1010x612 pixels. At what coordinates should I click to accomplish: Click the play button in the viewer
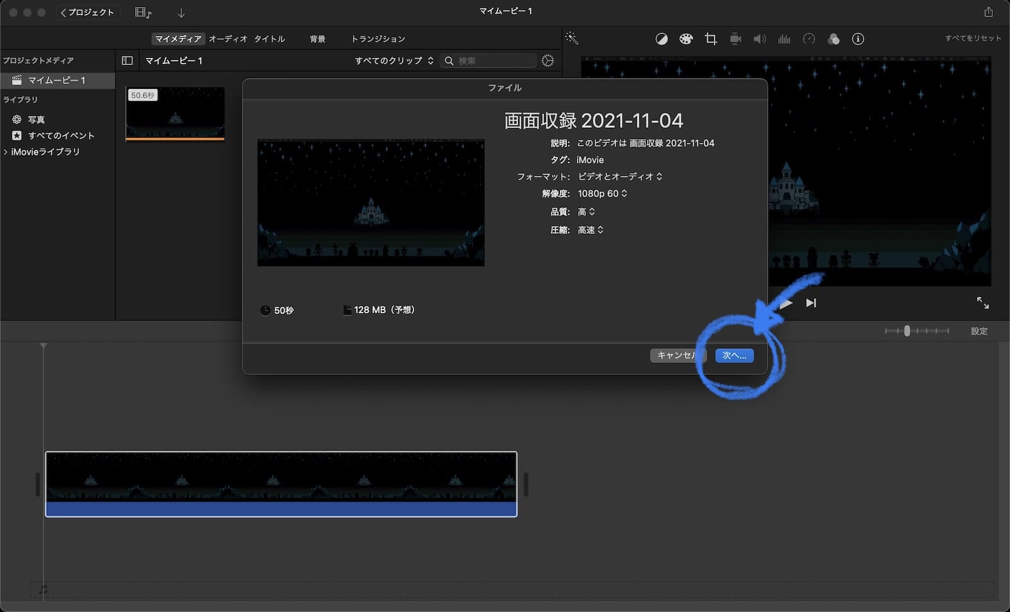click(786, 303)
